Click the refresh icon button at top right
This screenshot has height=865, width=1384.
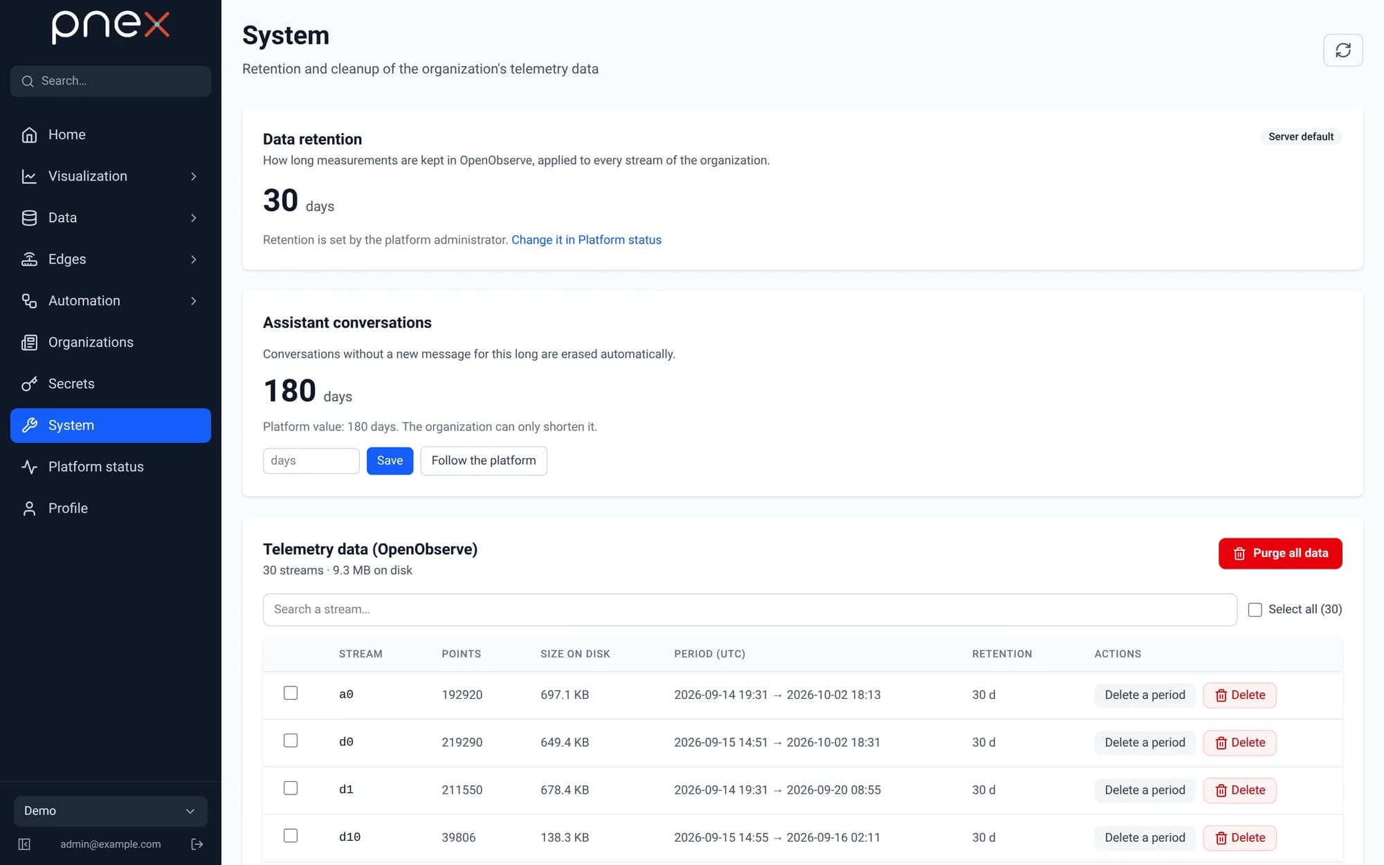coord(1342,50)
